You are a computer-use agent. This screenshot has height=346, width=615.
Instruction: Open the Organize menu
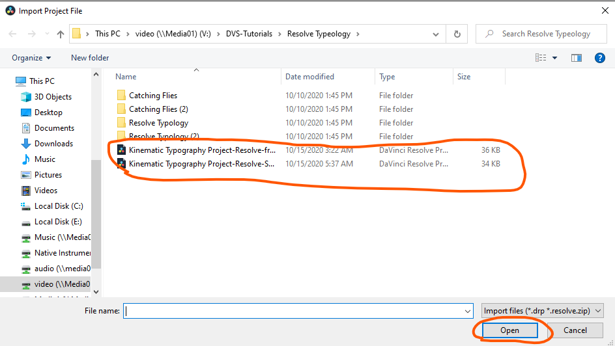(x=31, y=58)
